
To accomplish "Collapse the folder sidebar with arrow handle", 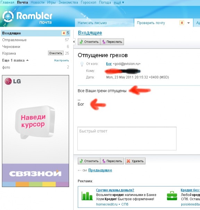I will (x=74, y=42).
